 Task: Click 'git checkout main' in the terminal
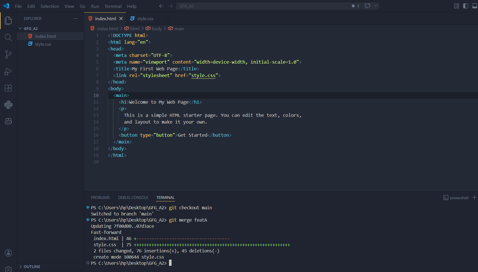pos(191,208)
